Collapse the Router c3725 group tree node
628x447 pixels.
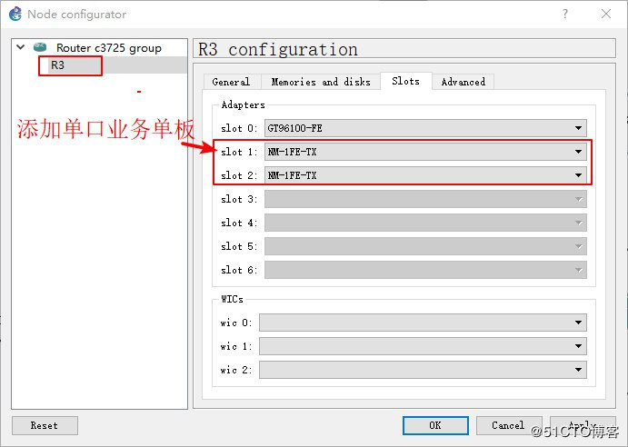20,47
